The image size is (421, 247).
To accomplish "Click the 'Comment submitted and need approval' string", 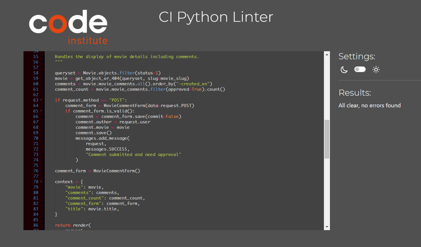I will point(133,155).
